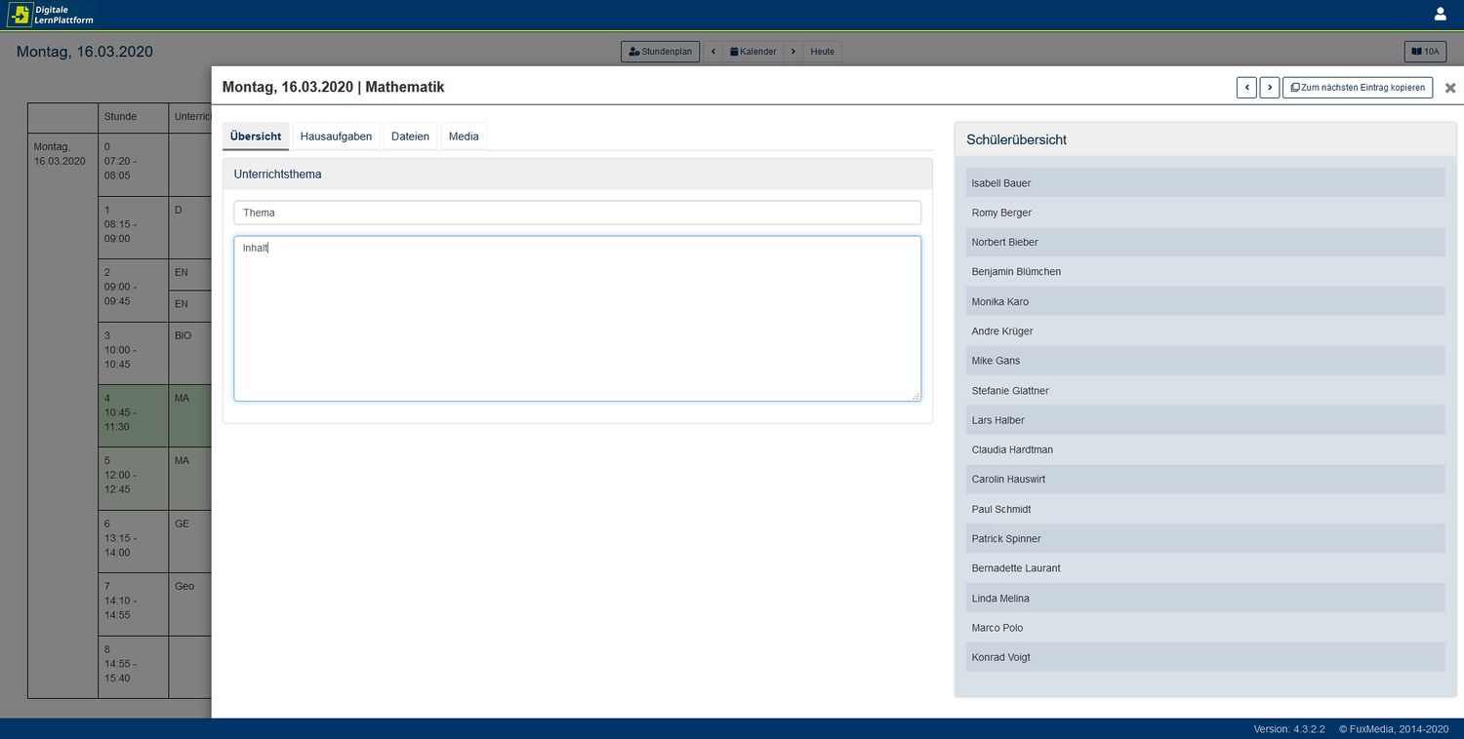Select student Claudia Hardtman
The width and height of the screenshot is (1464, 739).
1205,449
